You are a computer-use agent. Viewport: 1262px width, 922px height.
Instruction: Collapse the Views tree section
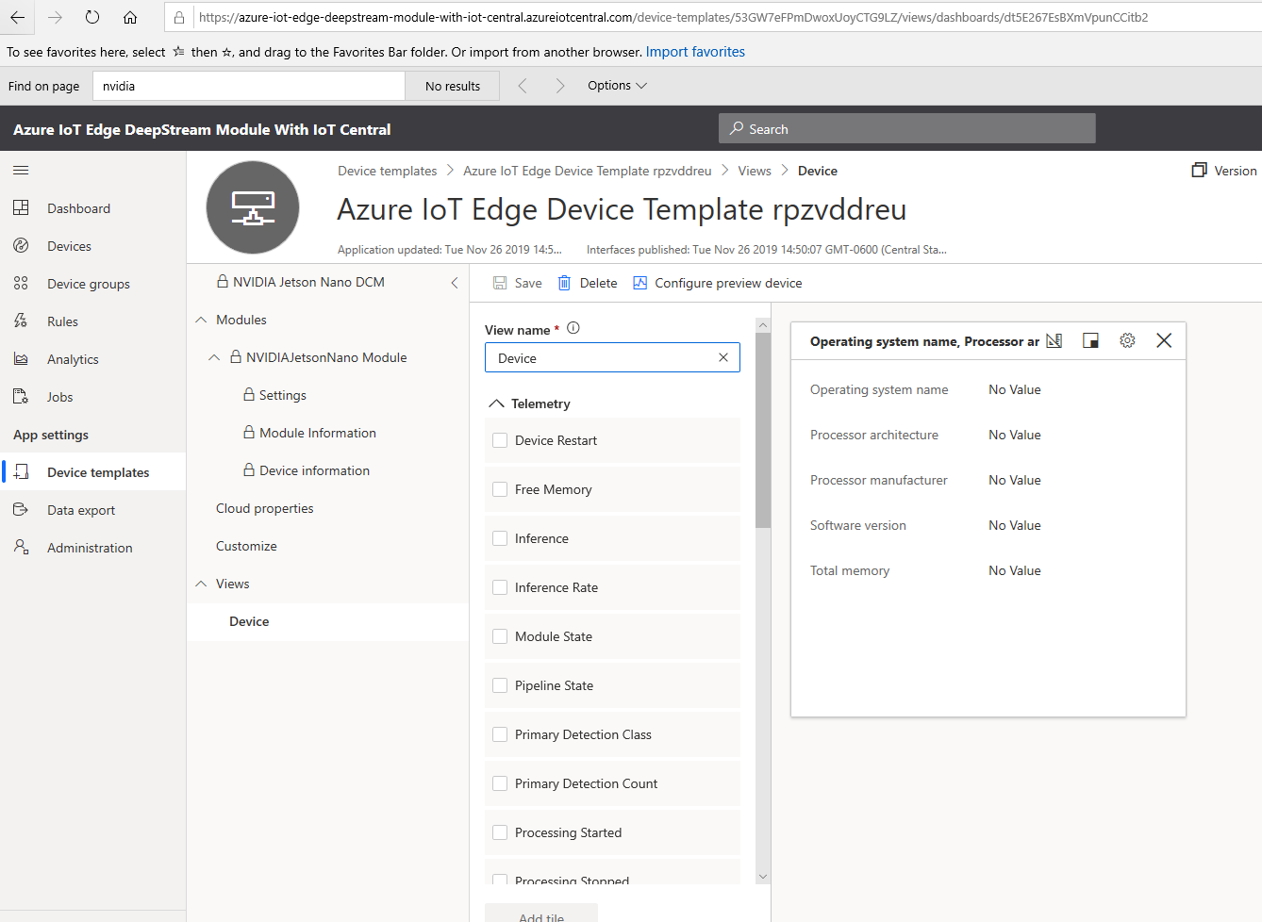click(201, 584)
